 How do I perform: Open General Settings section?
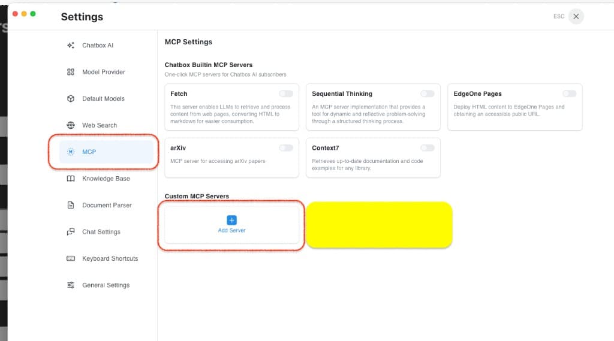pyautogui.click(x=106, y=285)
